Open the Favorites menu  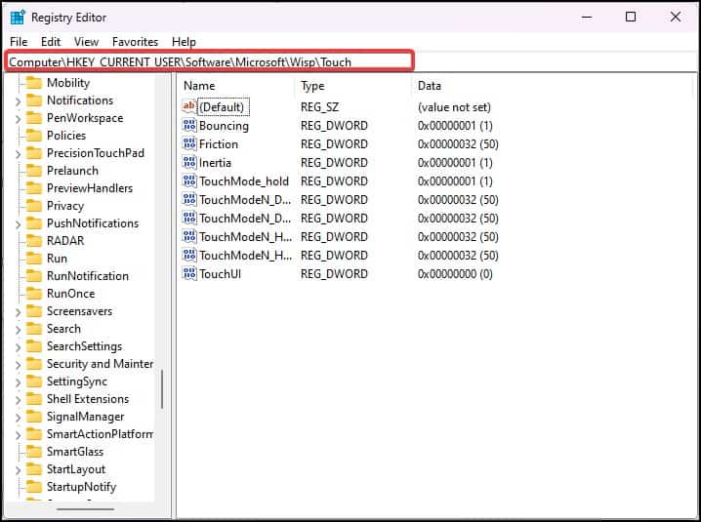pos(135,42)
